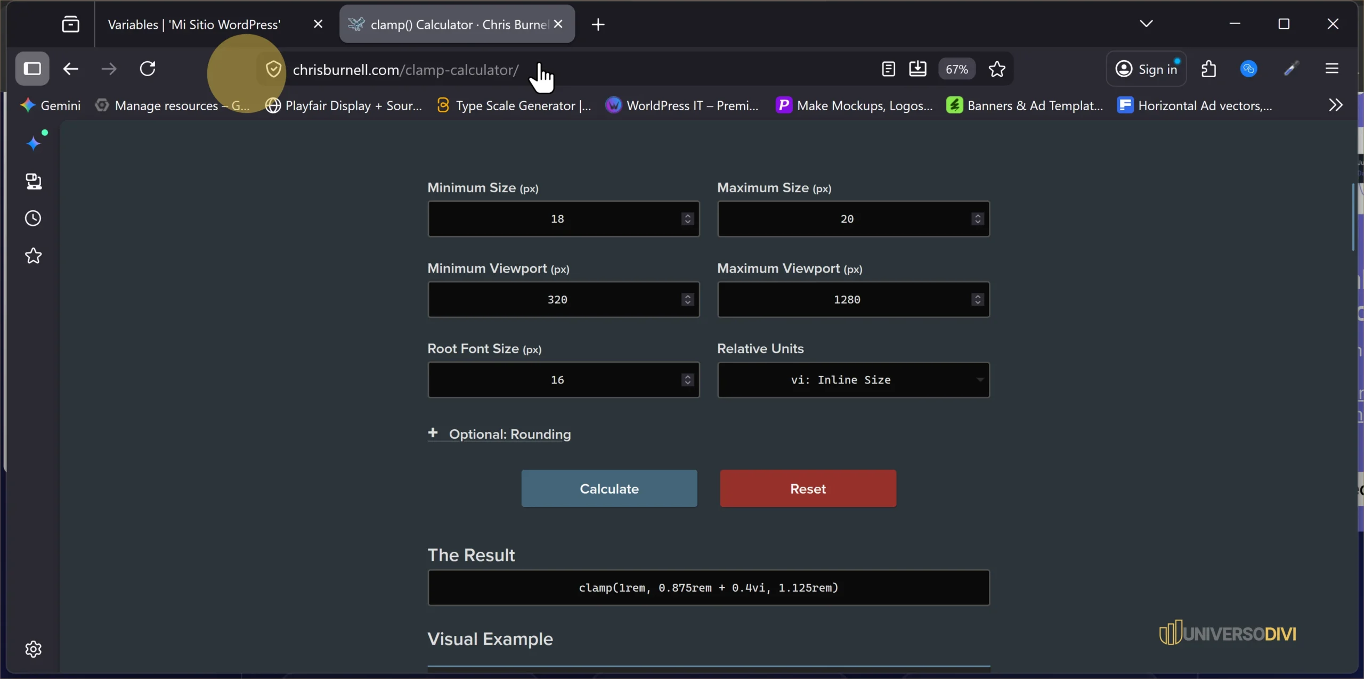Screen dimensions: 1364x679
Task: Open the blue chat extension icon
Action: (x=1249, y=69)
